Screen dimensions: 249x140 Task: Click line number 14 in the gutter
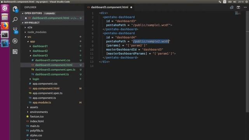point(92,66)
